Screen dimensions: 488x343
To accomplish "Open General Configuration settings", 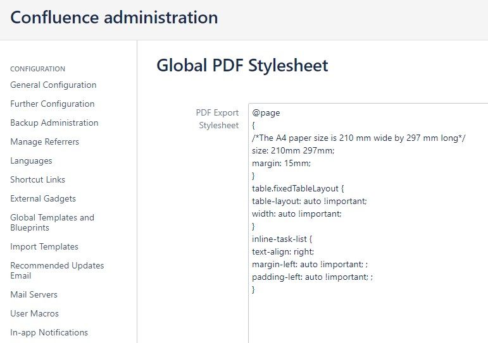I will point(53,85).
